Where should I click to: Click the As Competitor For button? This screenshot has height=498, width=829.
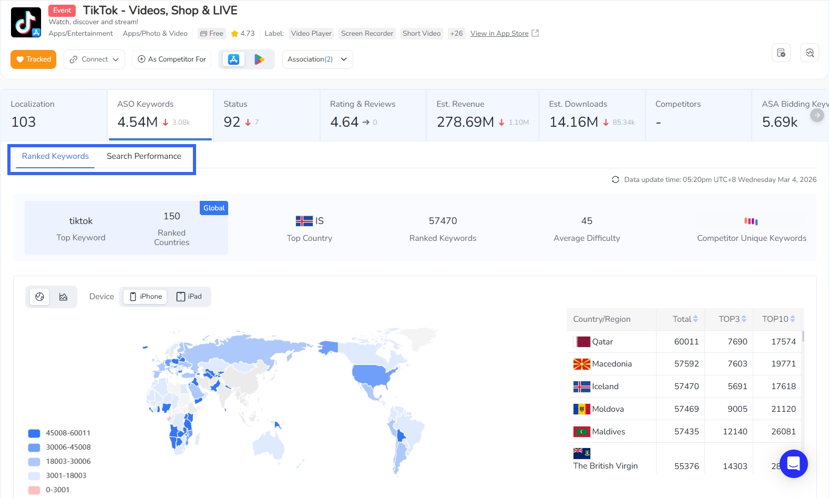171,59
